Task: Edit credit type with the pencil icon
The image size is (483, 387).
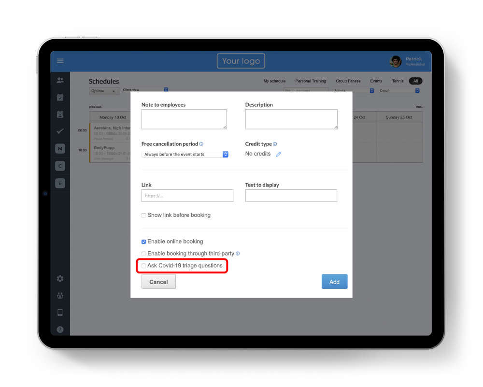Action: click(x=279, y=154)
